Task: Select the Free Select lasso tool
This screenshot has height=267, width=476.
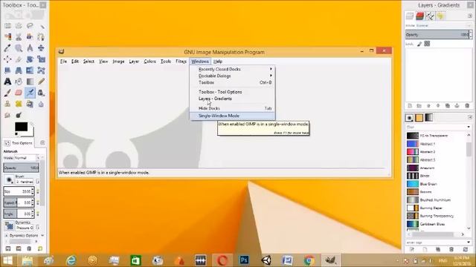Action: 30,26
